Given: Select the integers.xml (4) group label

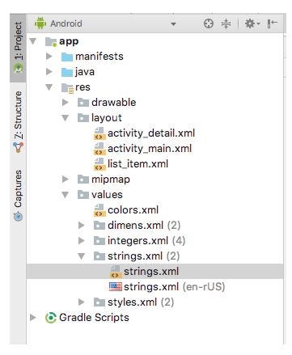Looking at the screenshot, I should [146, 241].
